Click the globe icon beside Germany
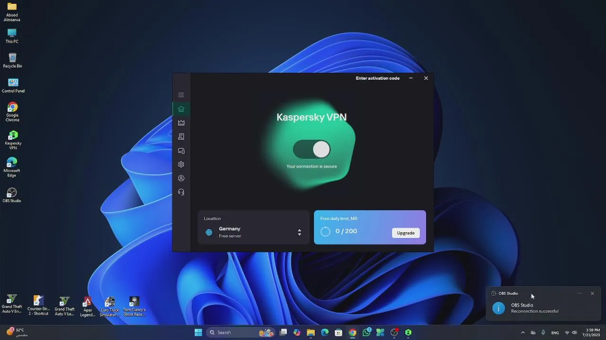Screen dimensions: 606x340 [209, 232]
